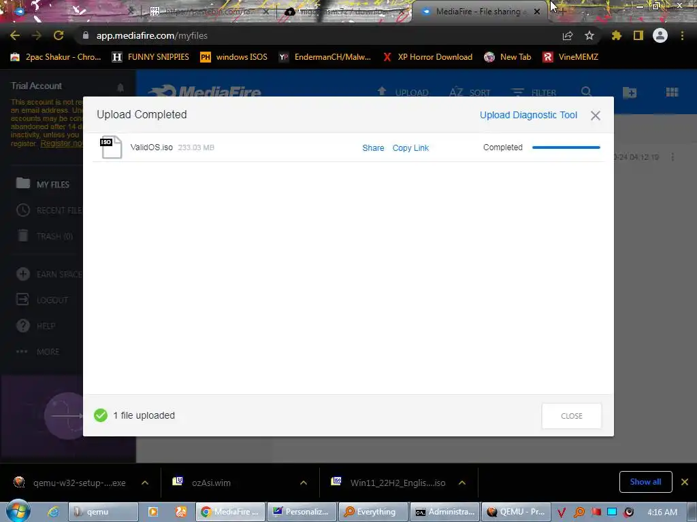Image resolution: width=697 pixels, height=522 pixels.
Task: Expand MORE in the sidebar
Action: click(x=38, y=351)
